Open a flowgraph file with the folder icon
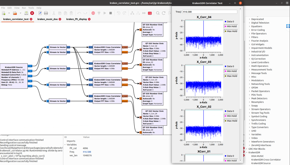 click(15, 13)
